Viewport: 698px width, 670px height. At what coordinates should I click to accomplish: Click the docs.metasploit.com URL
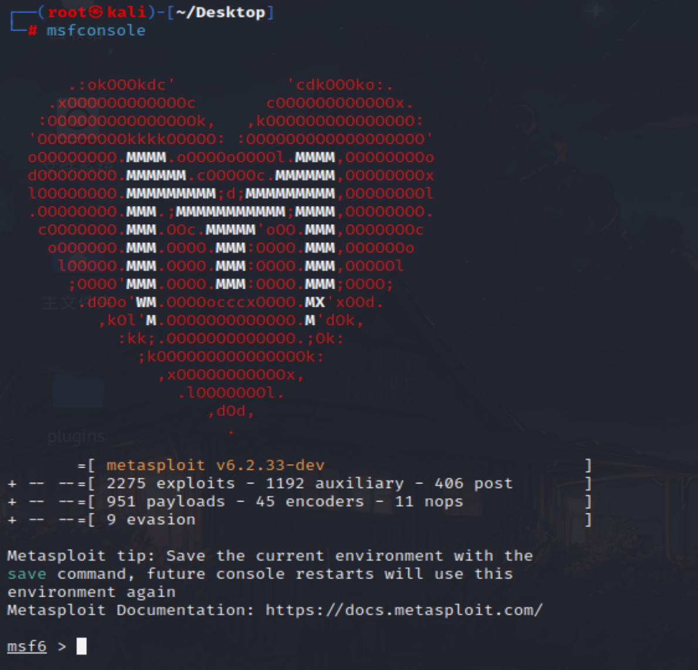[404, 610]
